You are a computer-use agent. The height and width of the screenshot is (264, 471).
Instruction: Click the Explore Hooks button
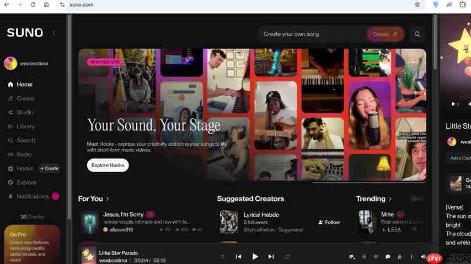tap(108, 165)
